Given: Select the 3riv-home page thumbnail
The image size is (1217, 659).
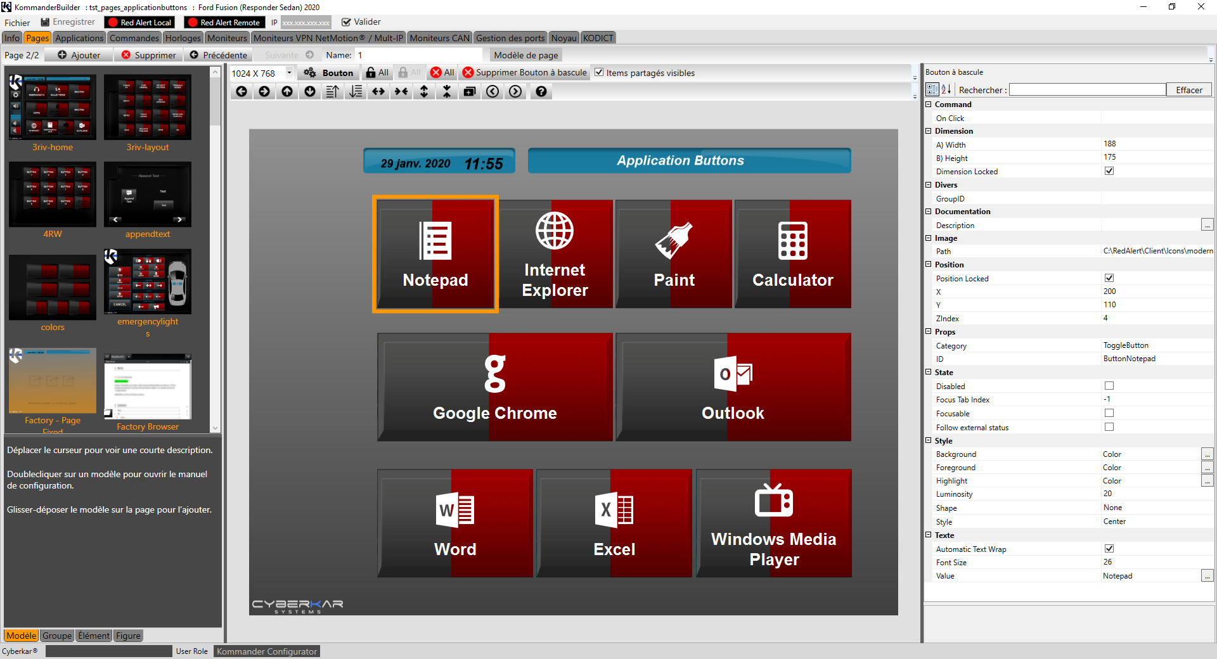Looking at the screenshot, I should click(x=53, y=108).
